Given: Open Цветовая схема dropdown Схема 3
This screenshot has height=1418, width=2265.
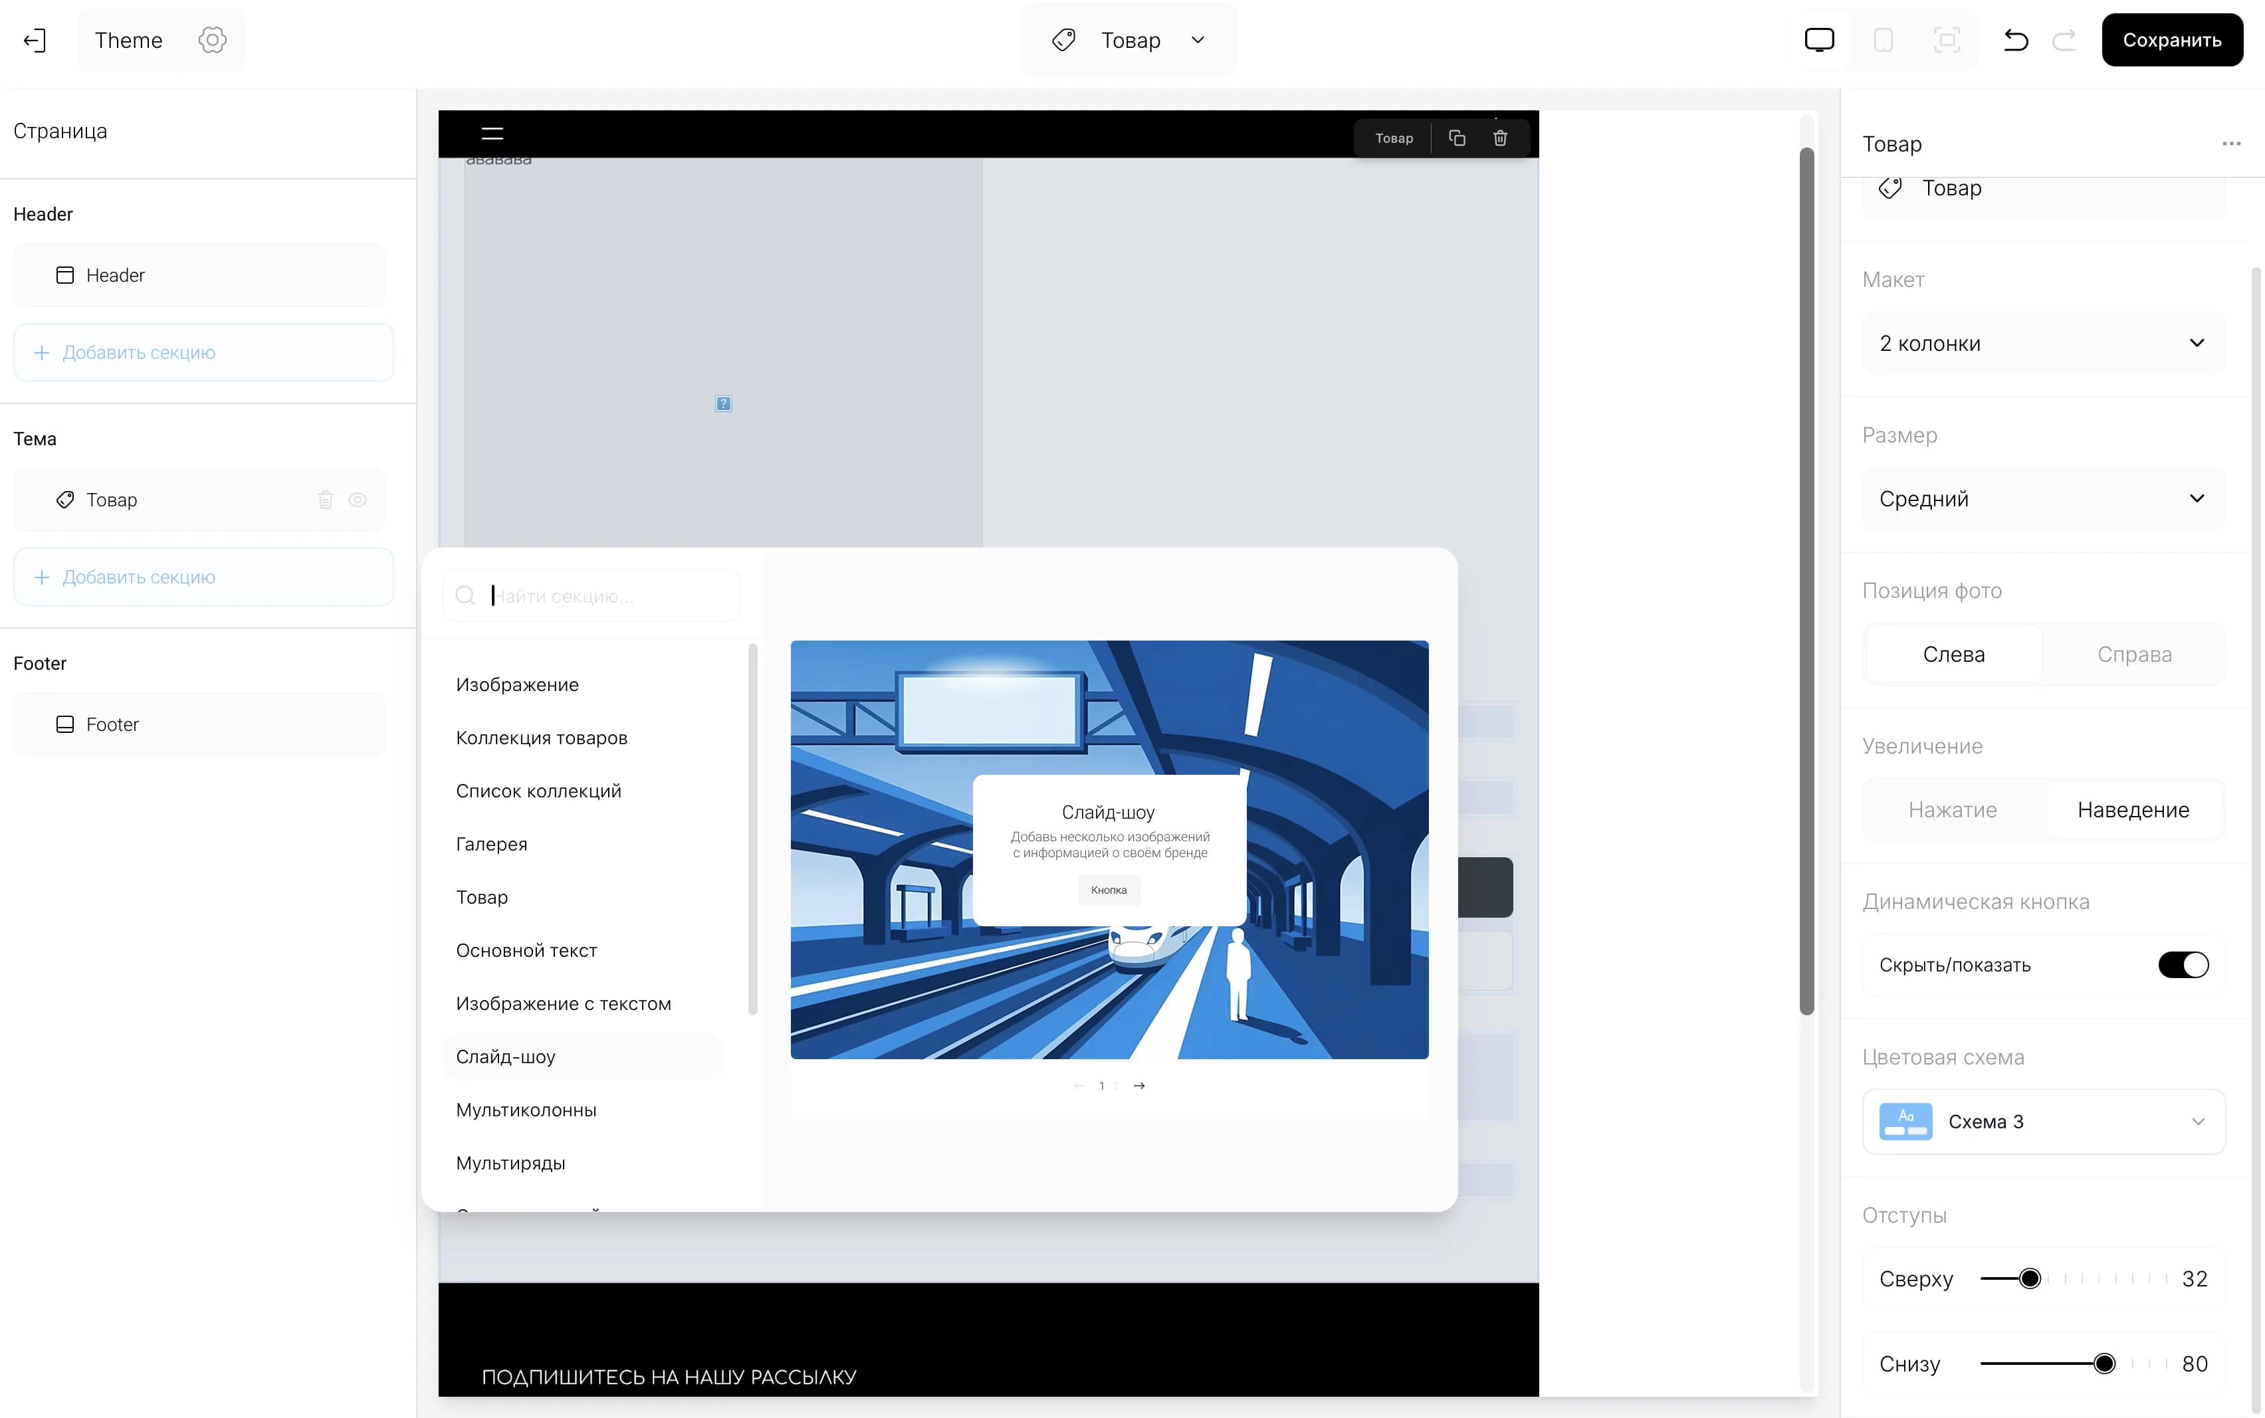Looking at the screenshot, I should (x=2044, y=1122).
